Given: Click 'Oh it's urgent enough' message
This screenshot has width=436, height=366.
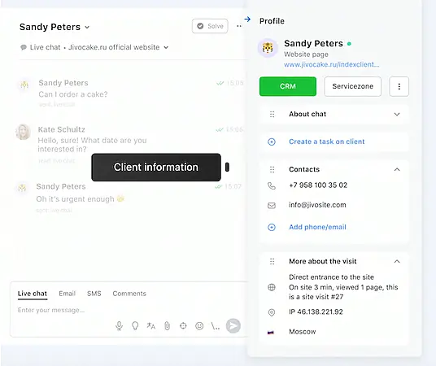Looking at the screenshot, I should tap(80, 199).
